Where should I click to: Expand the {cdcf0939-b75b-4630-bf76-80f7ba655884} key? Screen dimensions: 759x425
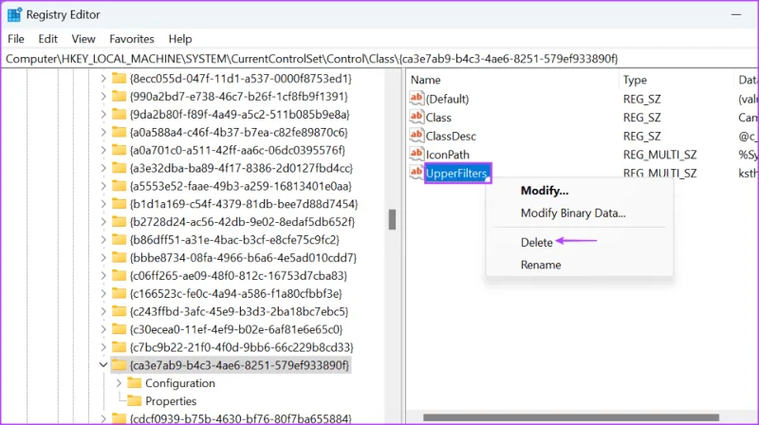click(103, 418)
